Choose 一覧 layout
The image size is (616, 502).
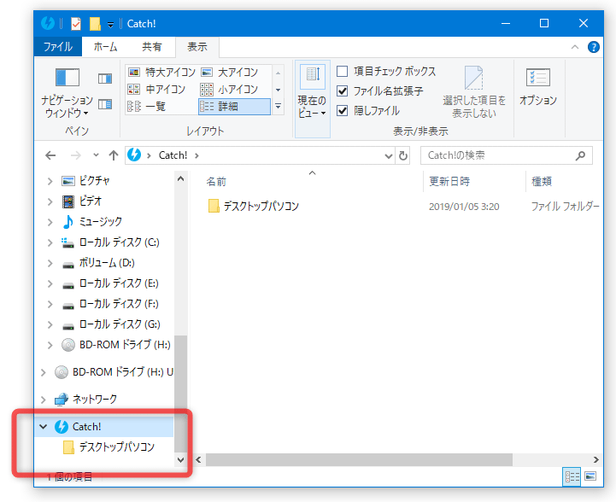coord(147,106)
